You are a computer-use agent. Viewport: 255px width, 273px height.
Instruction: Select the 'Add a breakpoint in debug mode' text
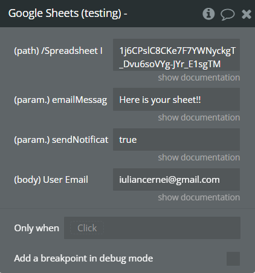coord(83,258)
